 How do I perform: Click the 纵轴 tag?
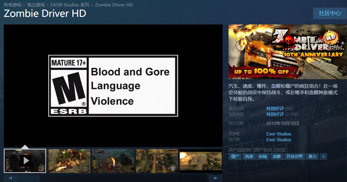262,156
